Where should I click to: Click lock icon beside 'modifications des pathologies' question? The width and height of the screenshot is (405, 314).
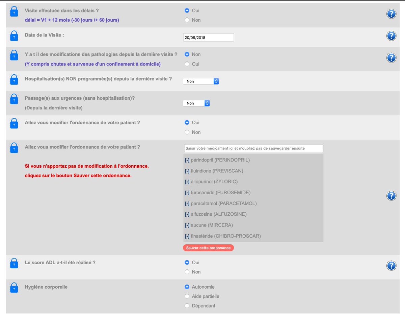coord(14,55)
